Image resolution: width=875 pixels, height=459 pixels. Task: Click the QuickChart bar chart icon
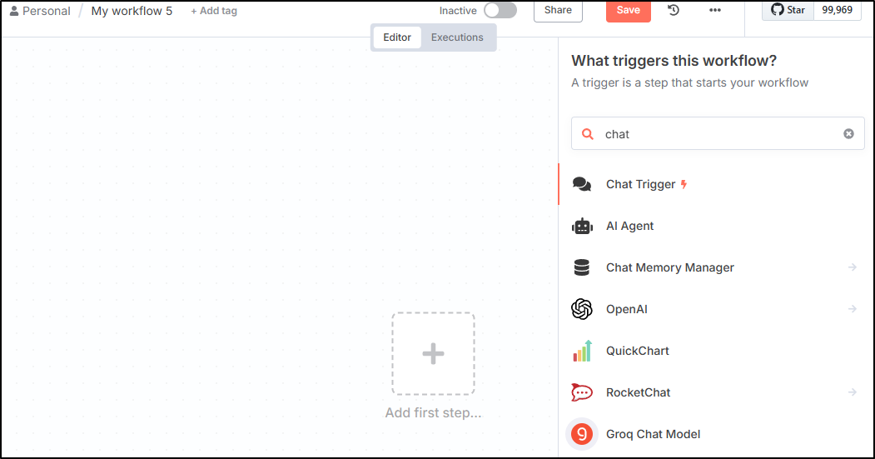581,351
